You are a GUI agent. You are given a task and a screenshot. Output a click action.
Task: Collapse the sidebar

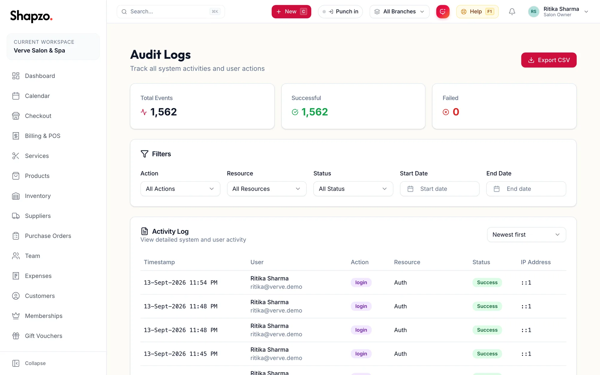29,363
